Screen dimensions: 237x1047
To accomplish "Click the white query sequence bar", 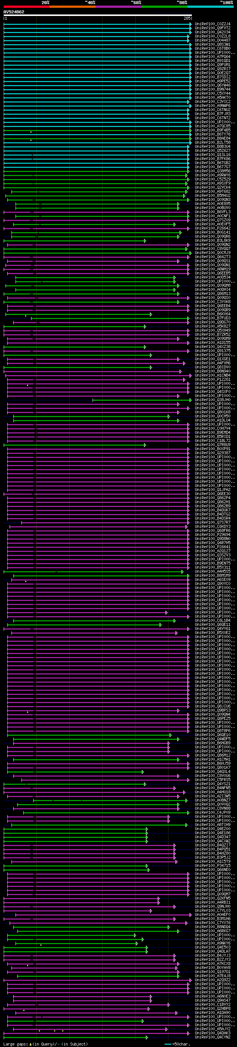I will 98,15.
